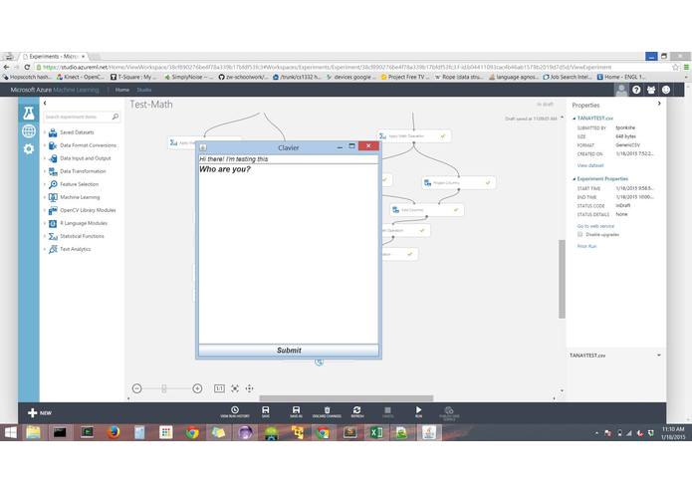
Task: Click the canvas zoom slider handle
Action: point(163,388)
